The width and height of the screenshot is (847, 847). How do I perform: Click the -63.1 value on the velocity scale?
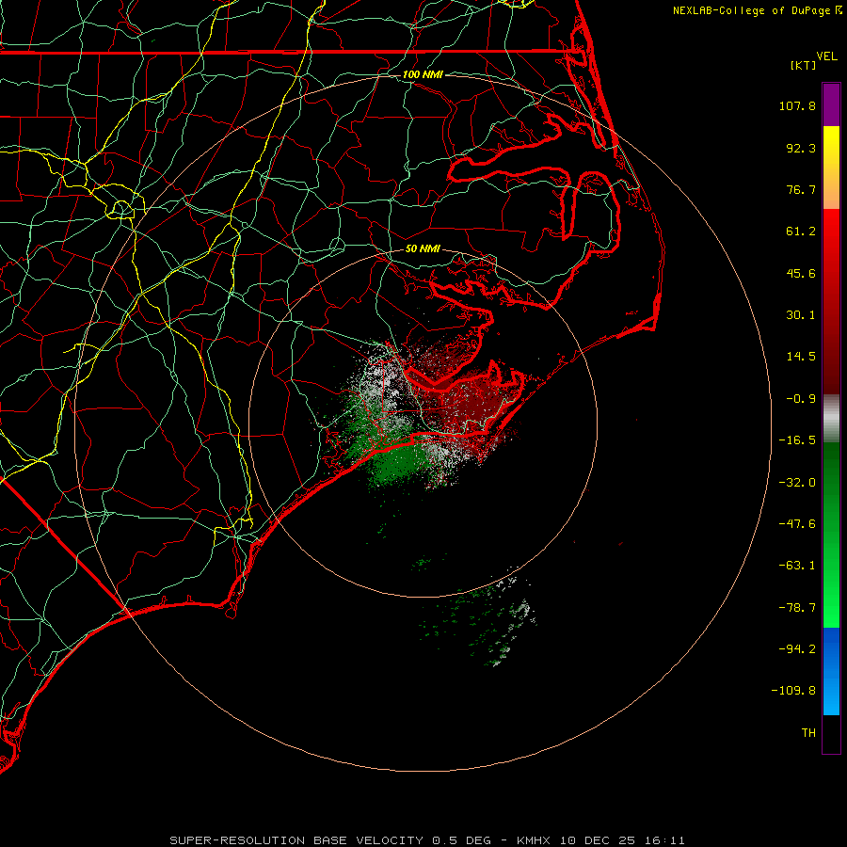797,566
